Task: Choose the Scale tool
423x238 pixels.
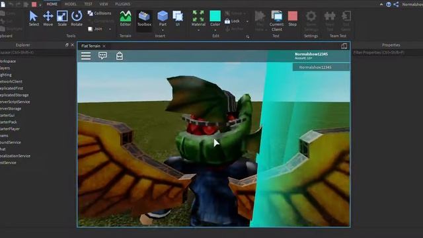Action: [x=62, y=19]
